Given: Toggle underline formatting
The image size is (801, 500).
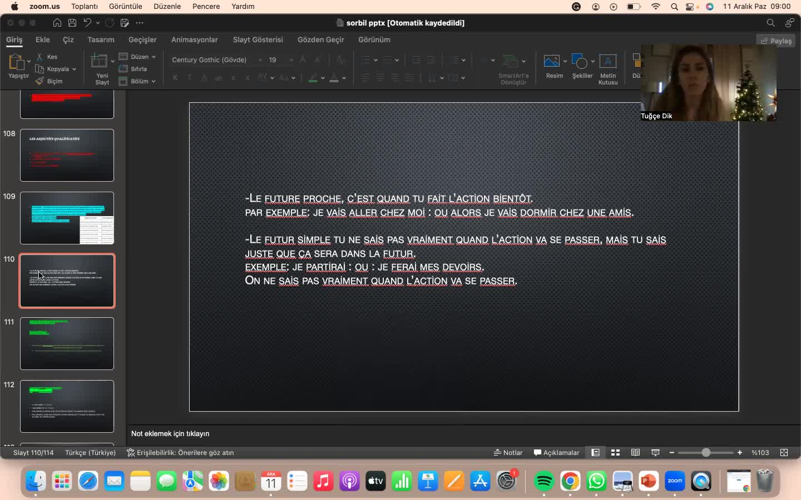Looking at the screenshot, I should tap(204, 78).
